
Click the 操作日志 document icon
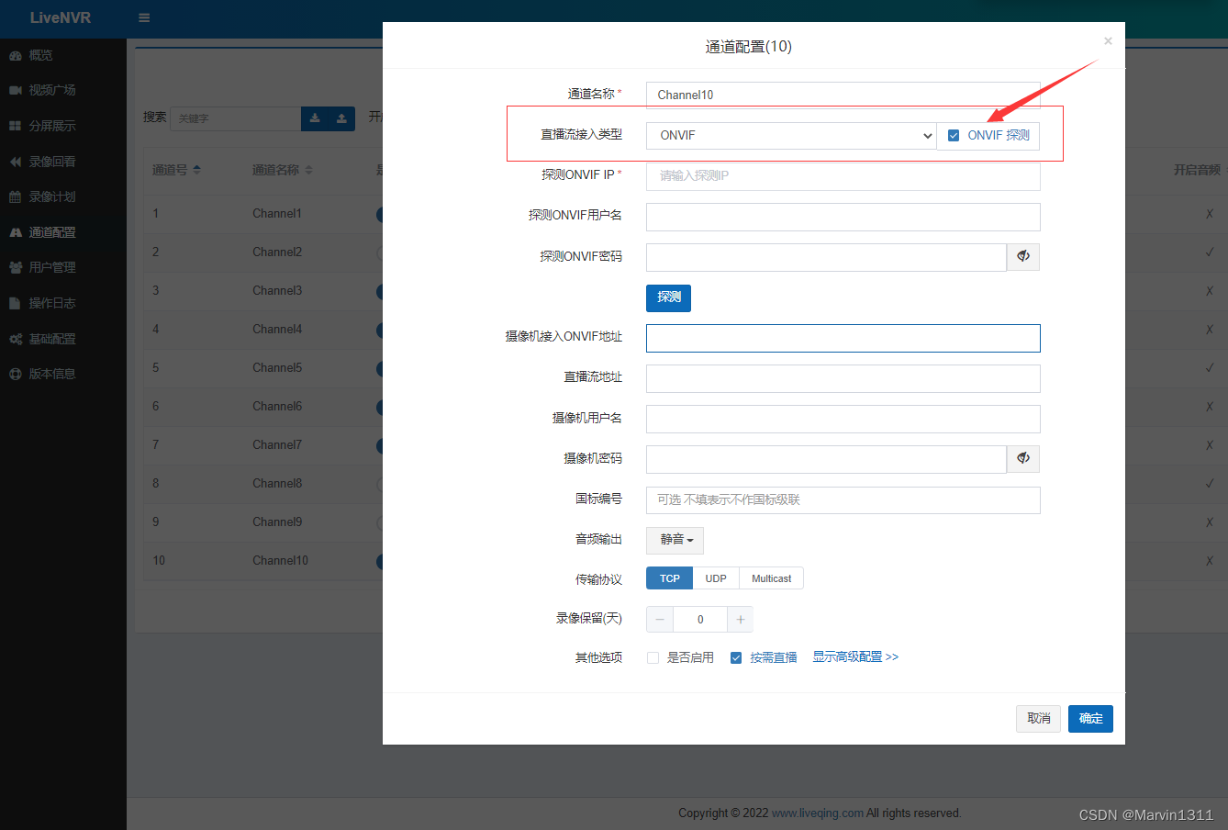click(x=15, y=303)
